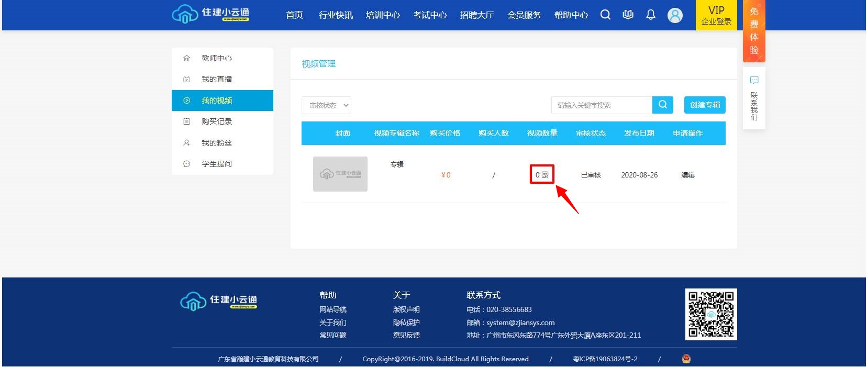Open the 联系我们 chat icon
Screen dimensions: 867x367
[754, 81]
